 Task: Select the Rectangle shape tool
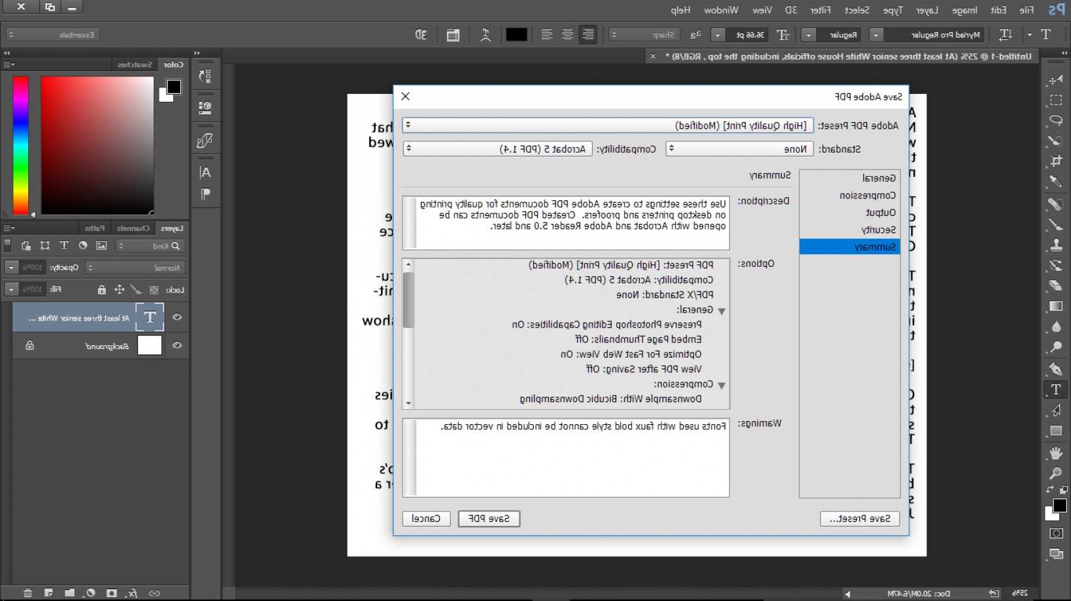(1055, 431)
